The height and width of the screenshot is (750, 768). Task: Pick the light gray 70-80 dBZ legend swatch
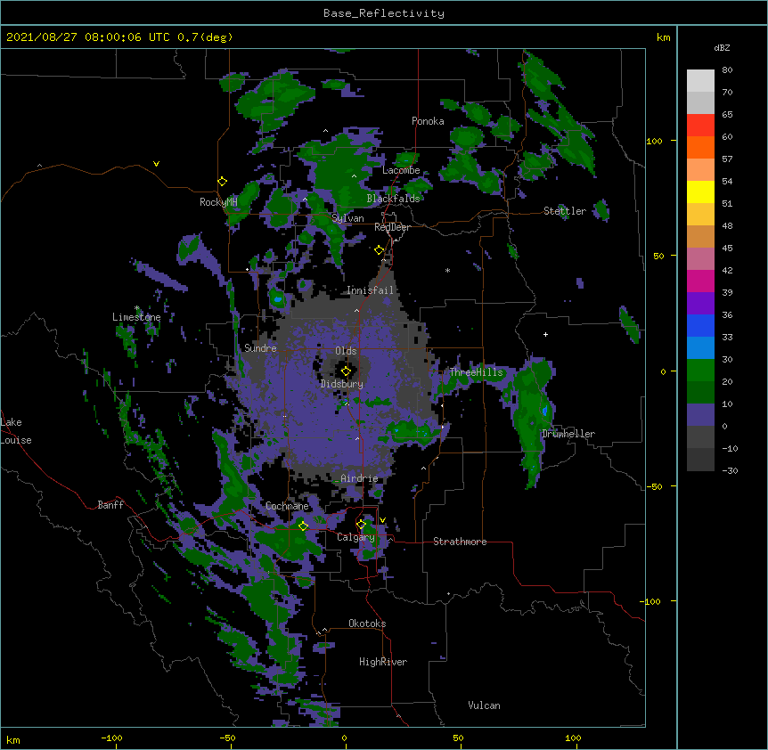700,81
